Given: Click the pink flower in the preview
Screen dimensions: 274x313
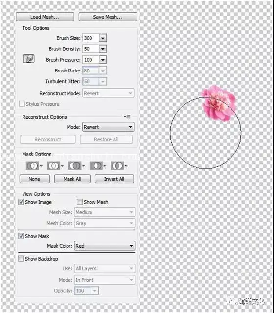Looking at the screenshot, I should (219, 103).
